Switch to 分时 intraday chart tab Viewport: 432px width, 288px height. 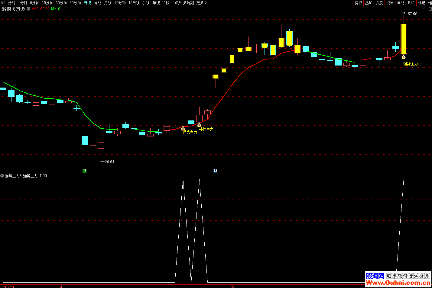[12, 3]
